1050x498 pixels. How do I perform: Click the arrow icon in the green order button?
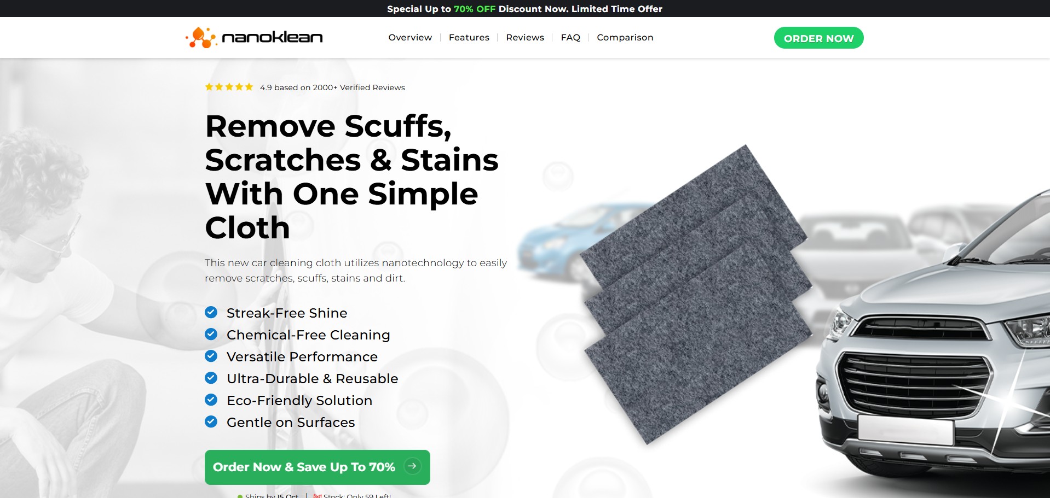point(412,466)
